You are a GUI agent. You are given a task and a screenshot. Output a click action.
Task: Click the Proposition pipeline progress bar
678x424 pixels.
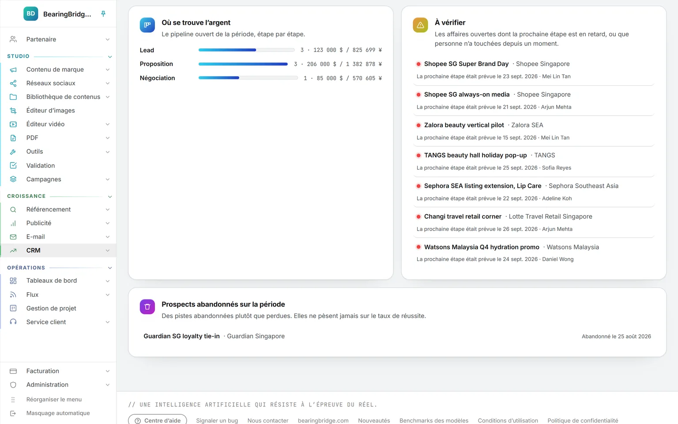(x=243, y=64)
